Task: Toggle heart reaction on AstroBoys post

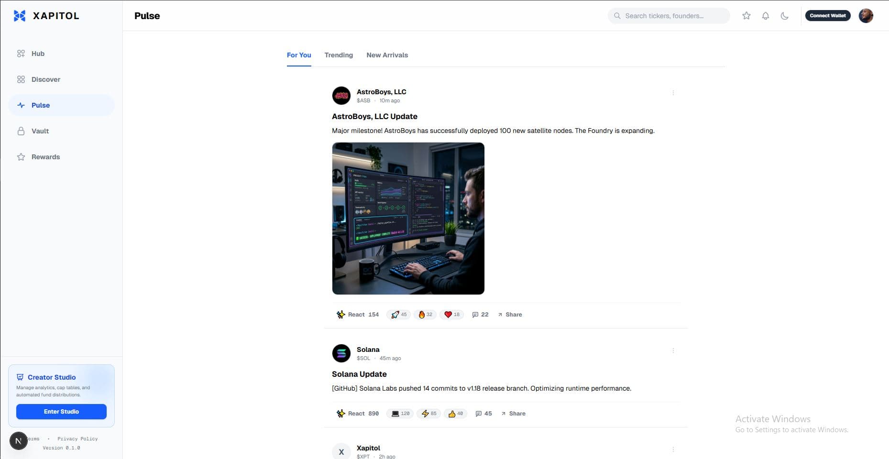Action: point(451,315)
